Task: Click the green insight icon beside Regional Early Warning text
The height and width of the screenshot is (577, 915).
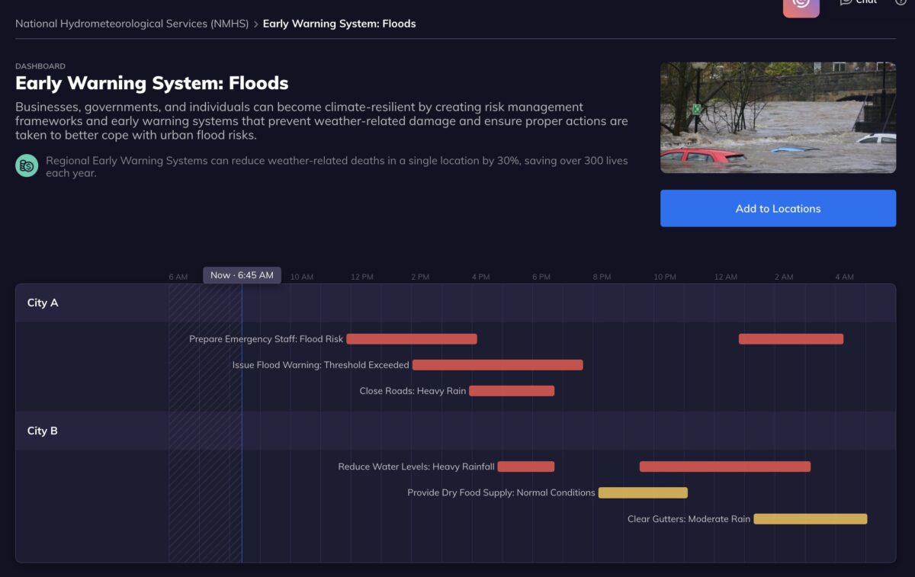Action: 27,165
